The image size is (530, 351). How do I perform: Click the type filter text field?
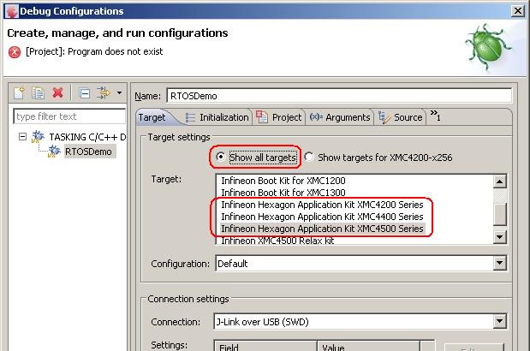tap(69, 116)
